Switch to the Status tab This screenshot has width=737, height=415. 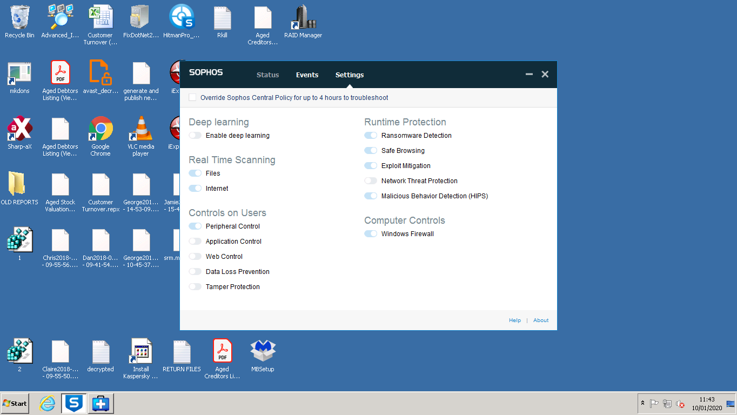[268, 75]
